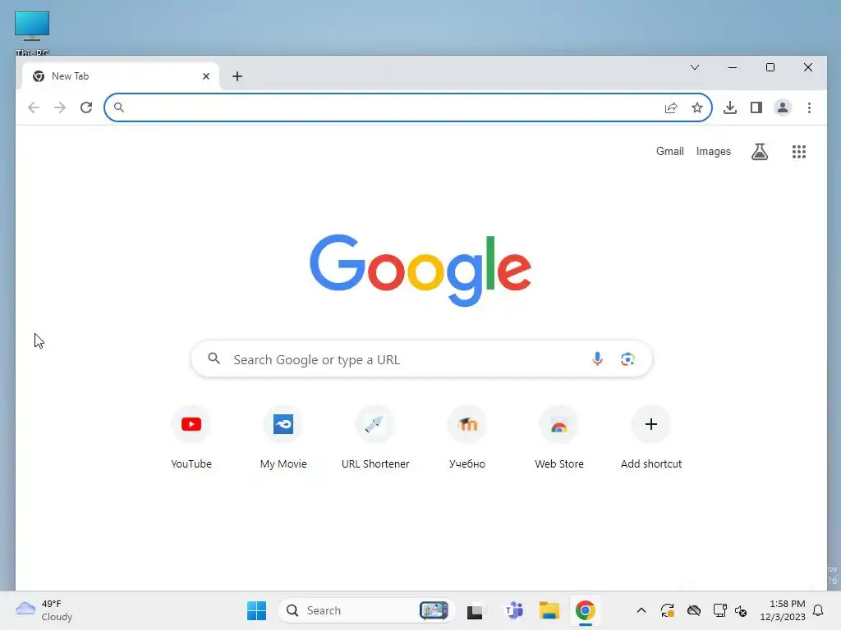Click the Google search box
Image resolution: width=841 pixels, height=630 pixels.
pyautogui.click(x=421, y=359)
